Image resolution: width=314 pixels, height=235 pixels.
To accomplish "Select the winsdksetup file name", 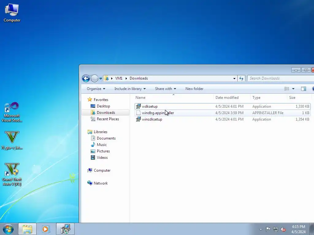I will pyautogui.click(x=152, y=119).
